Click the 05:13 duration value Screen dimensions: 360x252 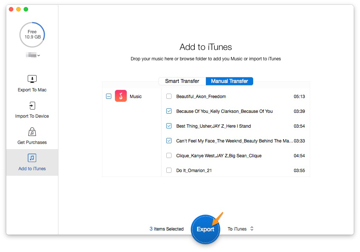[x=299, y=97]
